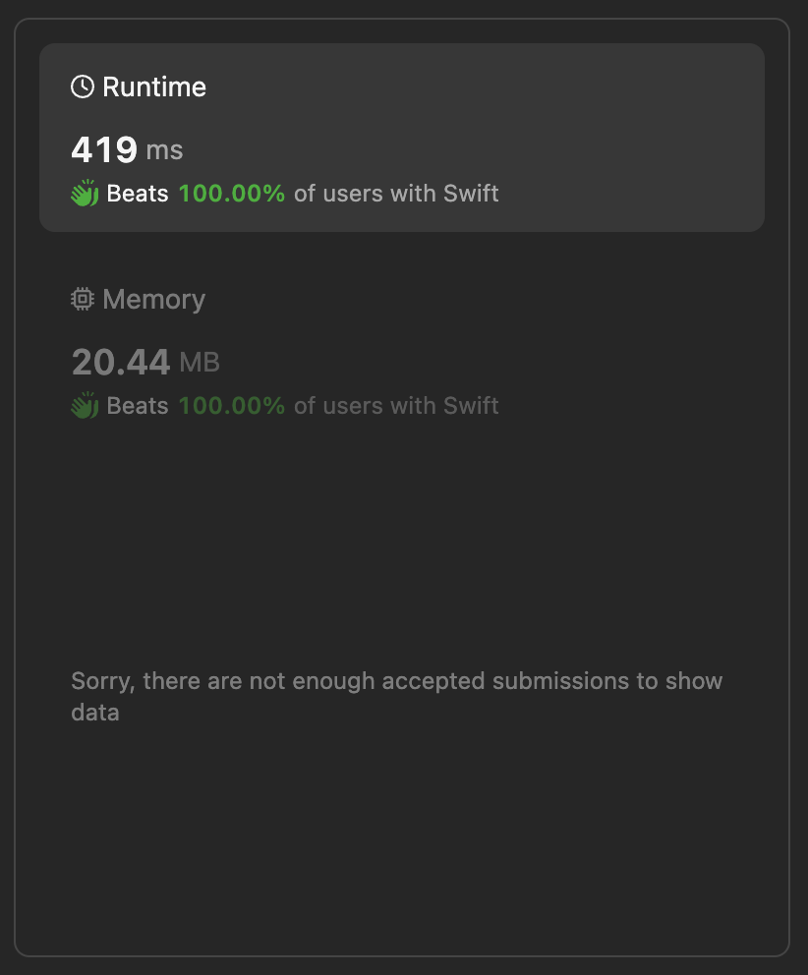Viewport: 808px width, 975px height.
Task: Click the green 100.00% in Runtime card
Action: point(232,193)
